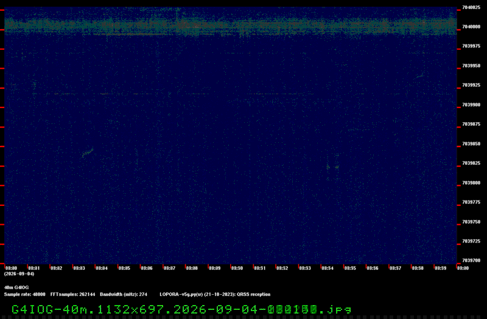Screen dimensions: 487x319
Task: Click the green G4IOG-40m jpg filename
Action: (181, 309)
